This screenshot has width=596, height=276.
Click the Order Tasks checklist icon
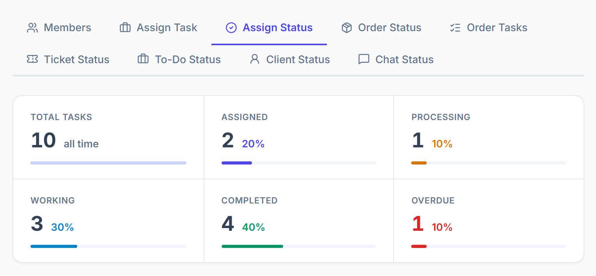click(455, 28)
